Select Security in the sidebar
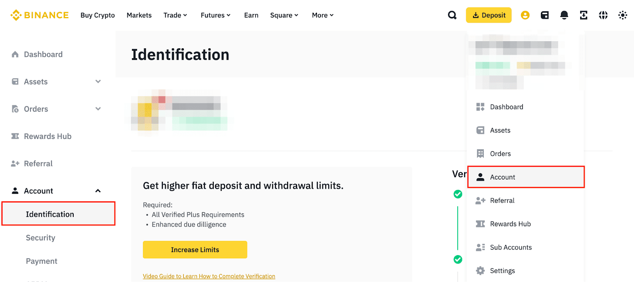This screenshot has height=282, width=634. click(40, 238)
